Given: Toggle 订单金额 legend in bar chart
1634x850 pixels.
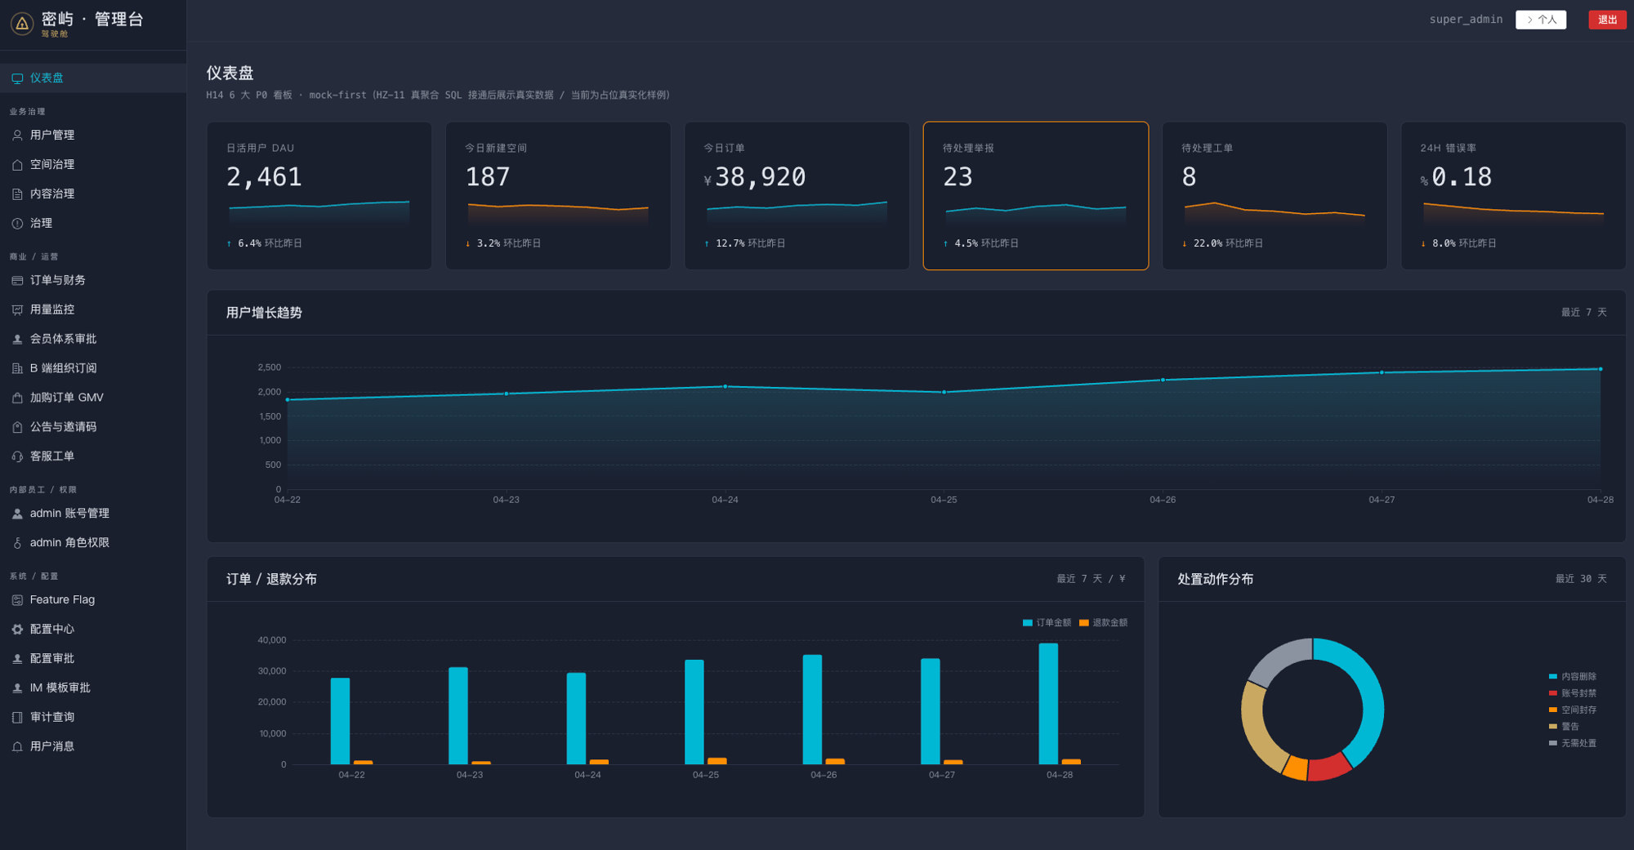Looking at the screenshot, I should (x=1047, y=623).
